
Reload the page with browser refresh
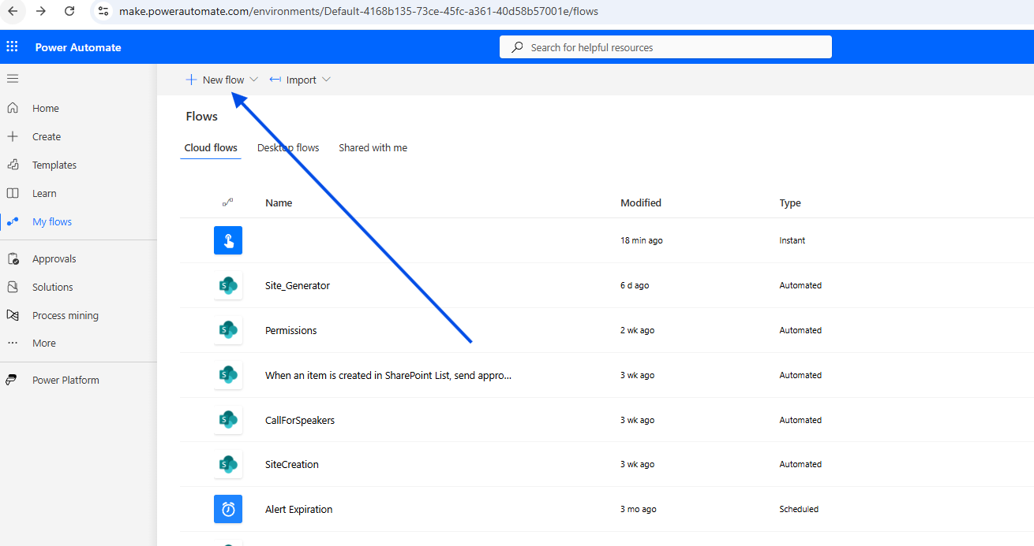(69, 12)
